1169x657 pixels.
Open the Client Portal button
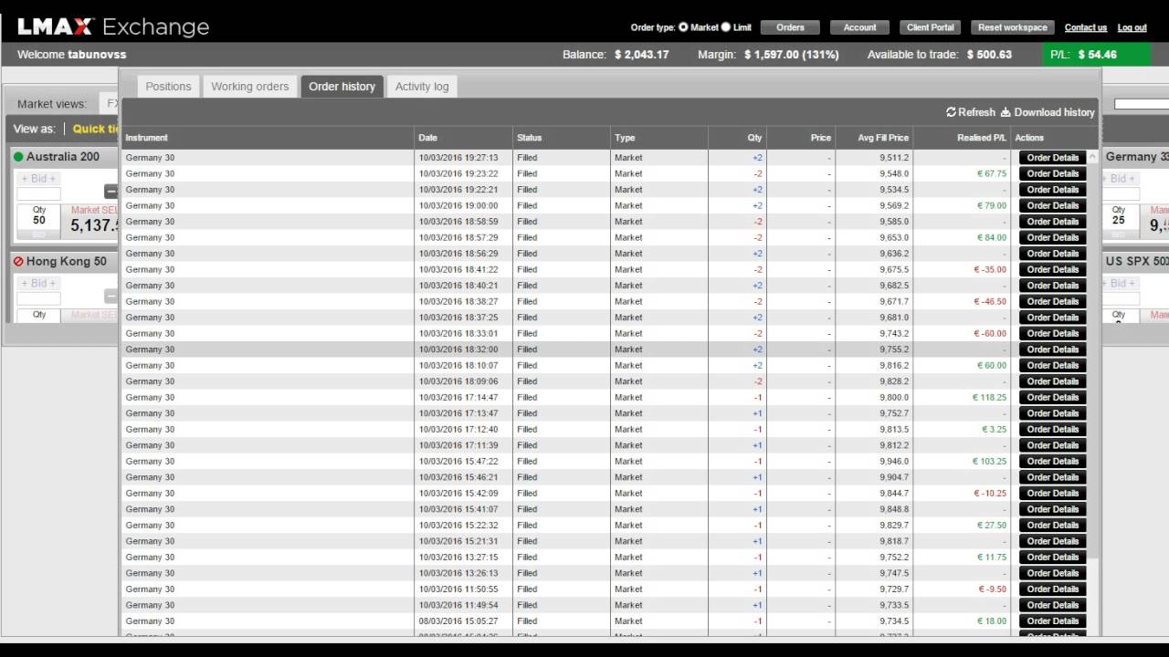tap(931, 27)
